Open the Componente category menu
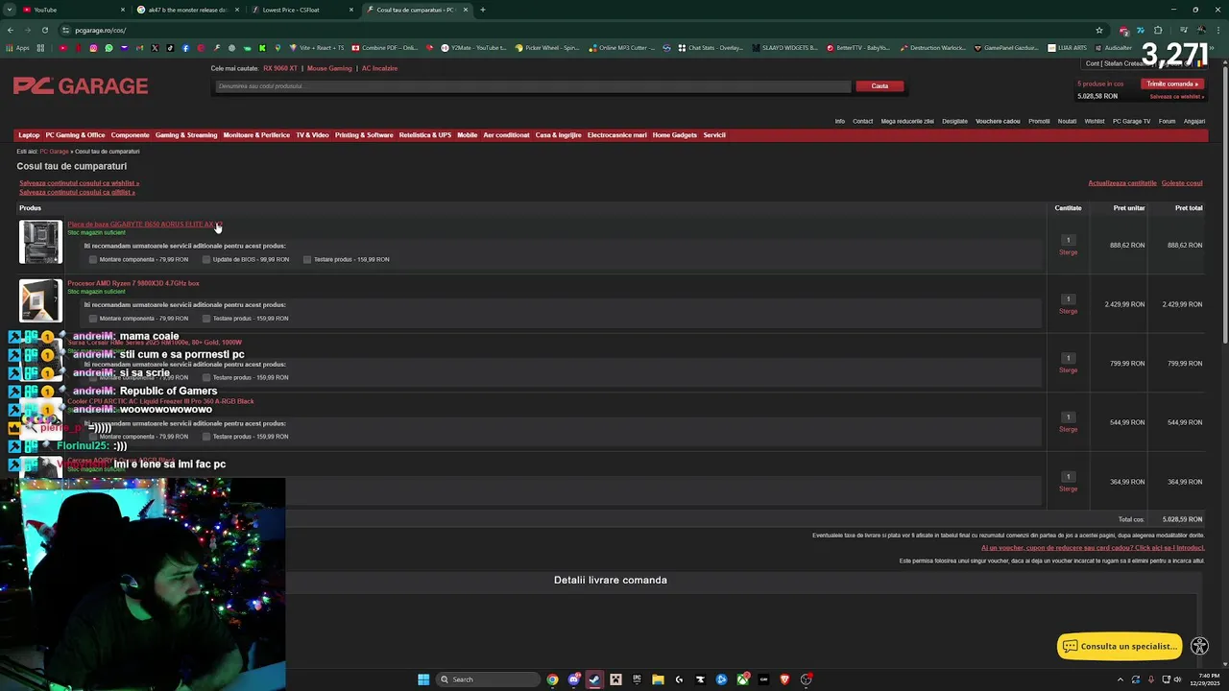The image size is (1229, 691). 130,135
